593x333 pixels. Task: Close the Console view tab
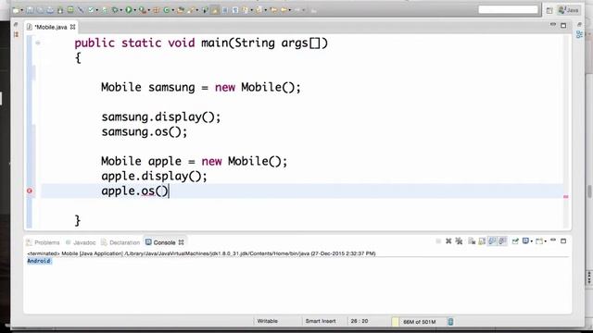[x=182, y=242]
